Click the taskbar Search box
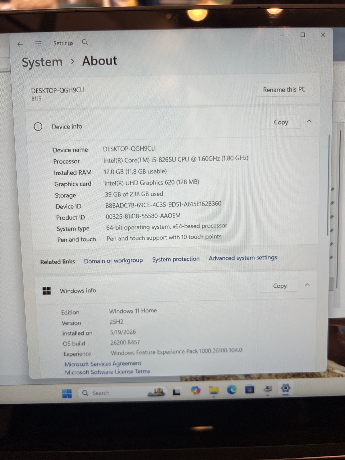 coord(122,393)
